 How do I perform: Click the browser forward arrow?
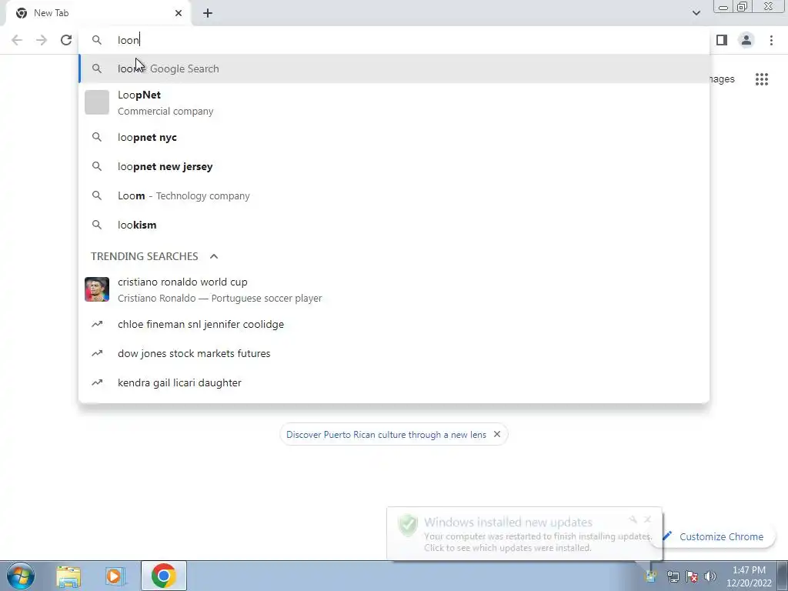[x=42, y=40]
